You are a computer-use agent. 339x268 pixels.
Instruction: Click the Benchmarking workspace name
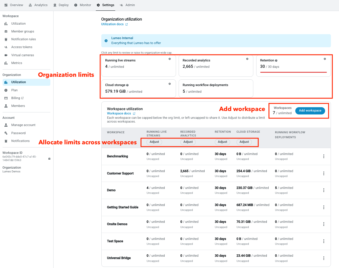coord(118,156)
